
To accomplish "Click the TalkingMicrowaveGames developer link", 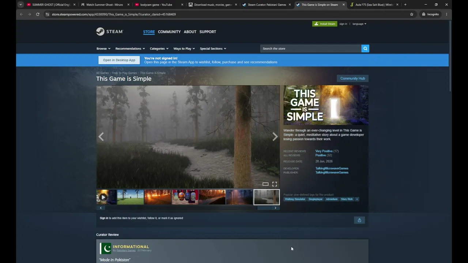I will pos(332,168).
